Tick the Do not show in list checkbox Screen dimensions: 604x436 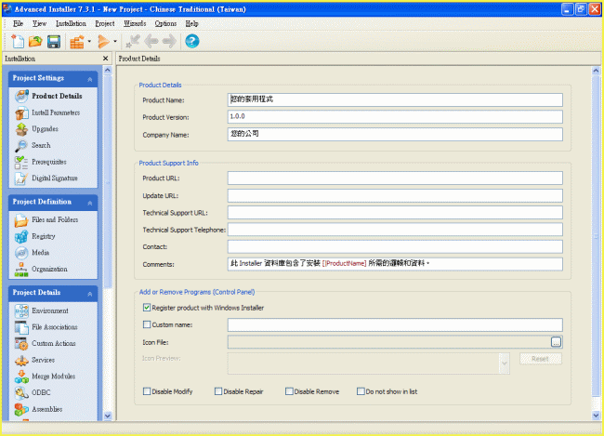(x=361, y=391)
